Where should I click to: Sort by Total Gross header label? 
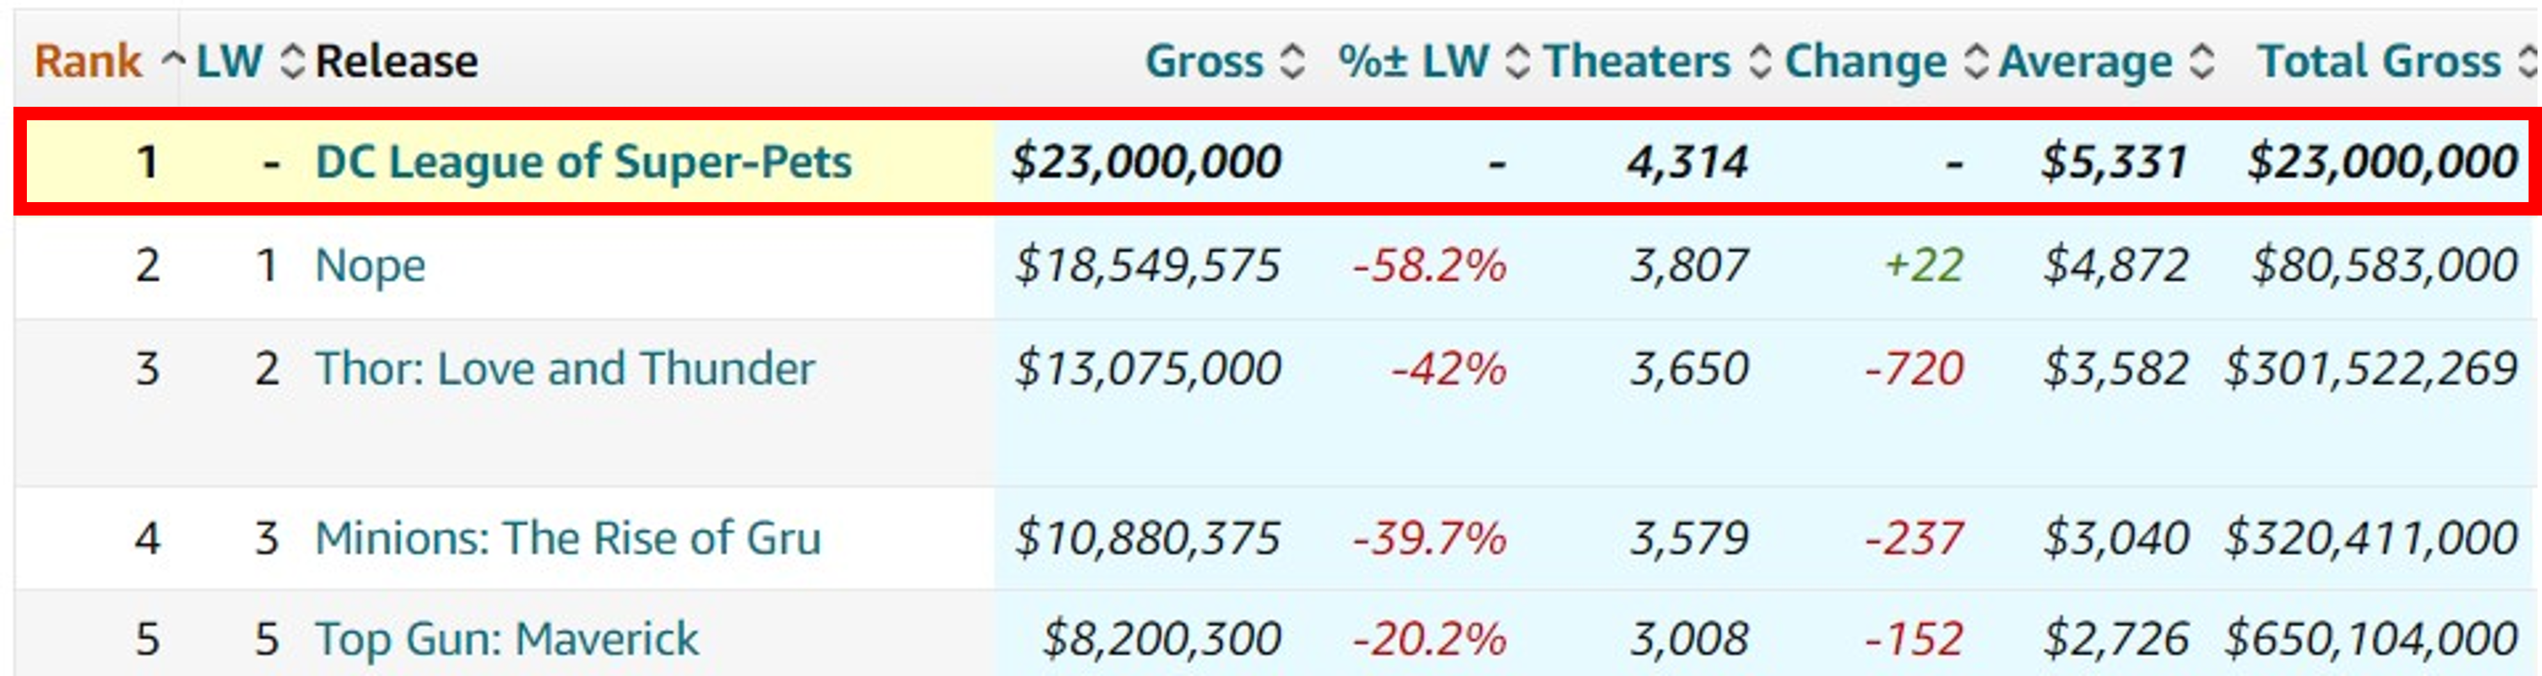tap(2379, 61)
